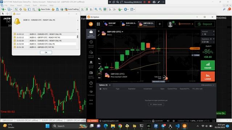The image size is (232, 130).
Task: Open Tutorials in the IQ Option sidebar
Action: (x=91, y=93)
